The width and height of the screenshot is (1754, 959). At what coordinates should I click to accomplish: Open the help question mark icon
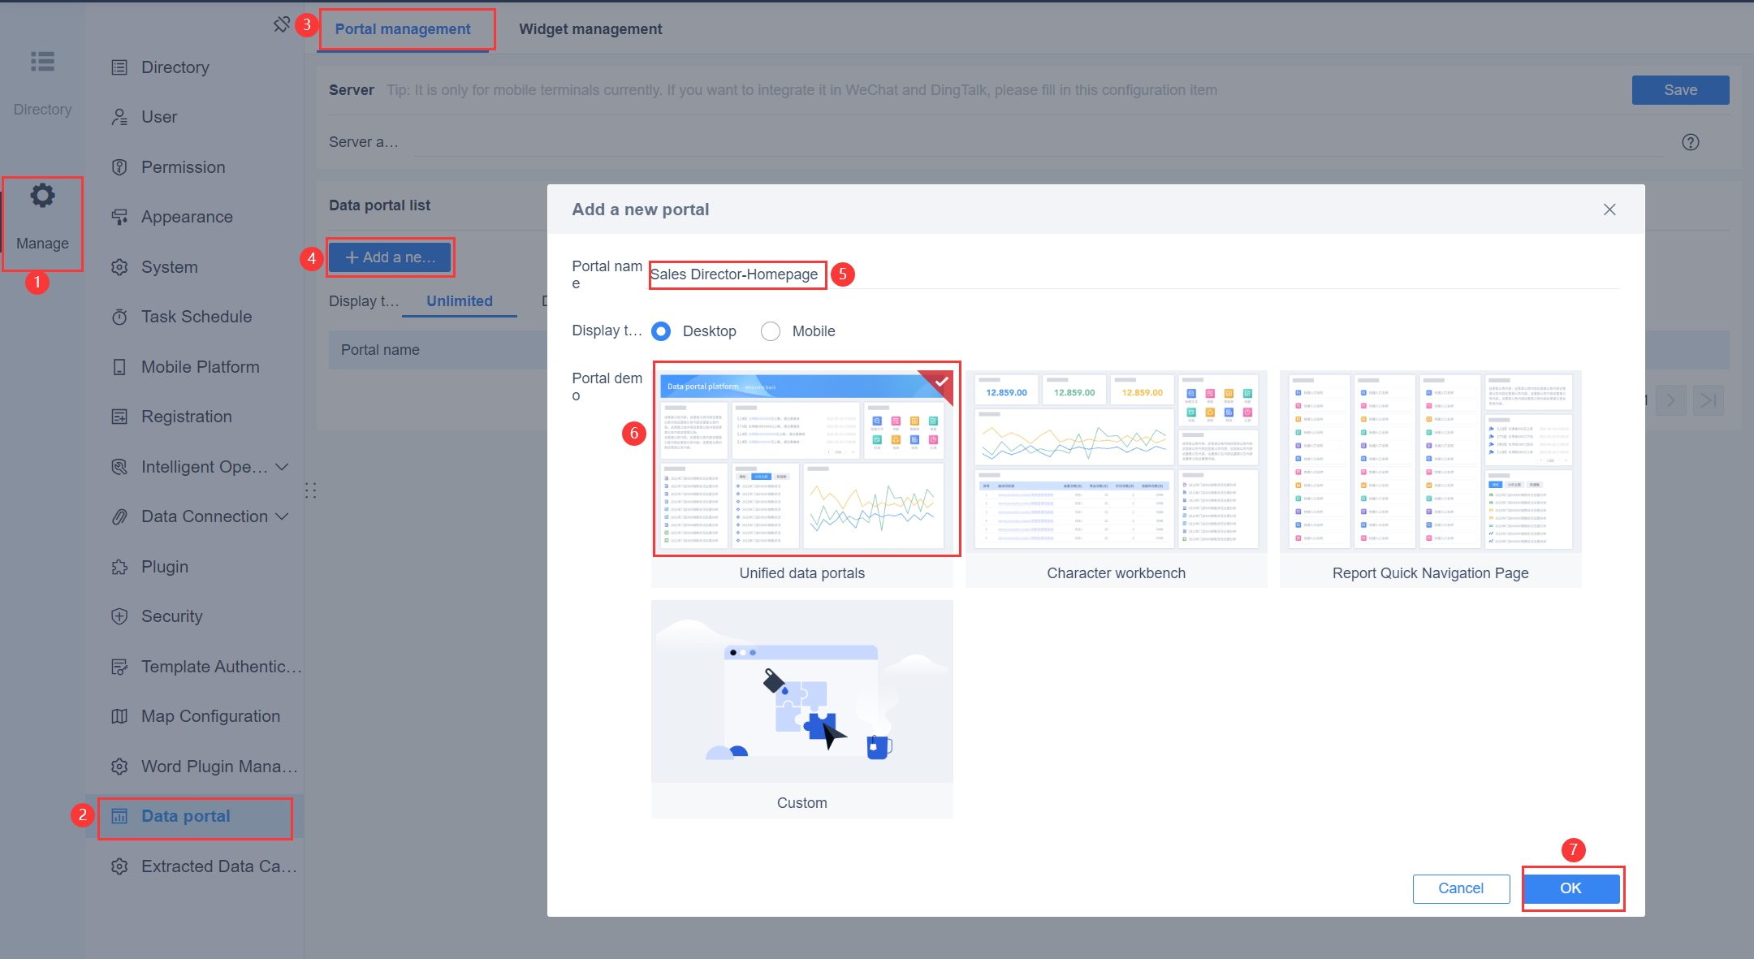[x=1691, y=142]
